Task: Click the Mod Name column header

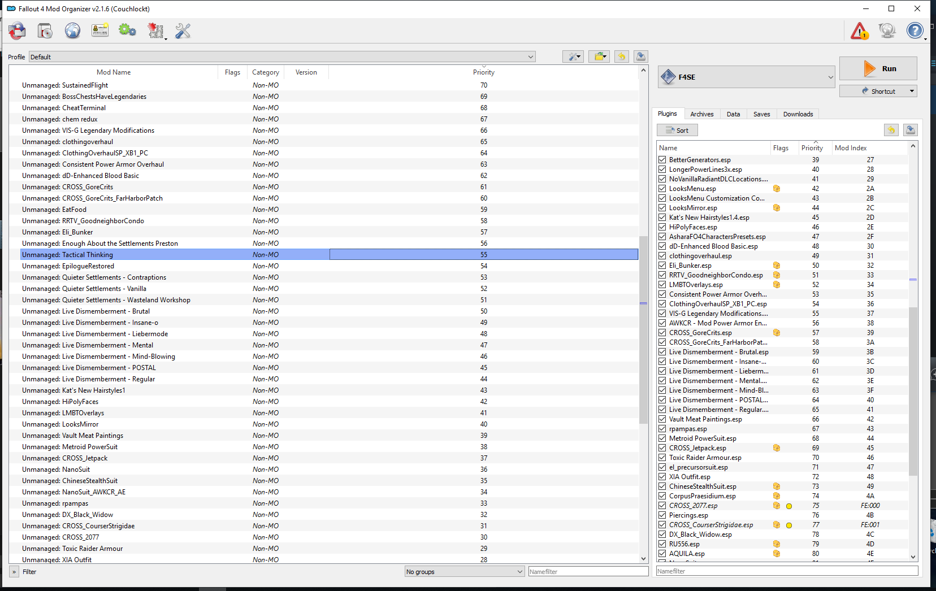Action: pos(114,72)
